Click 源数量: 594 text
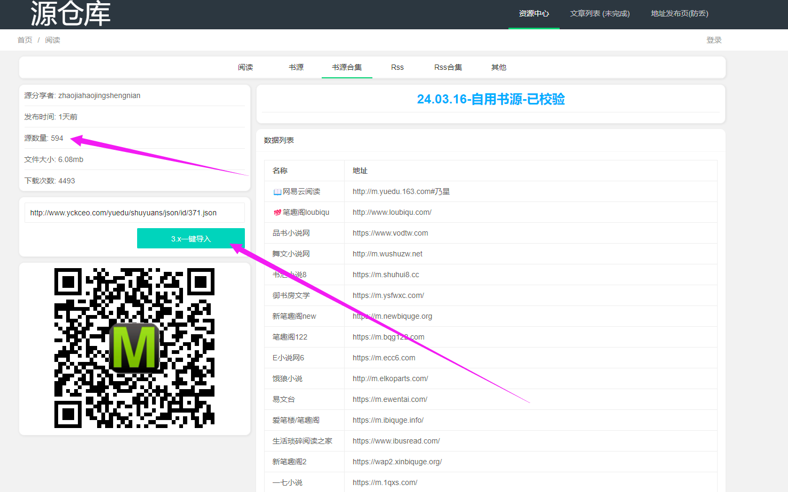 pyautogui.click(x=44, y=138)
